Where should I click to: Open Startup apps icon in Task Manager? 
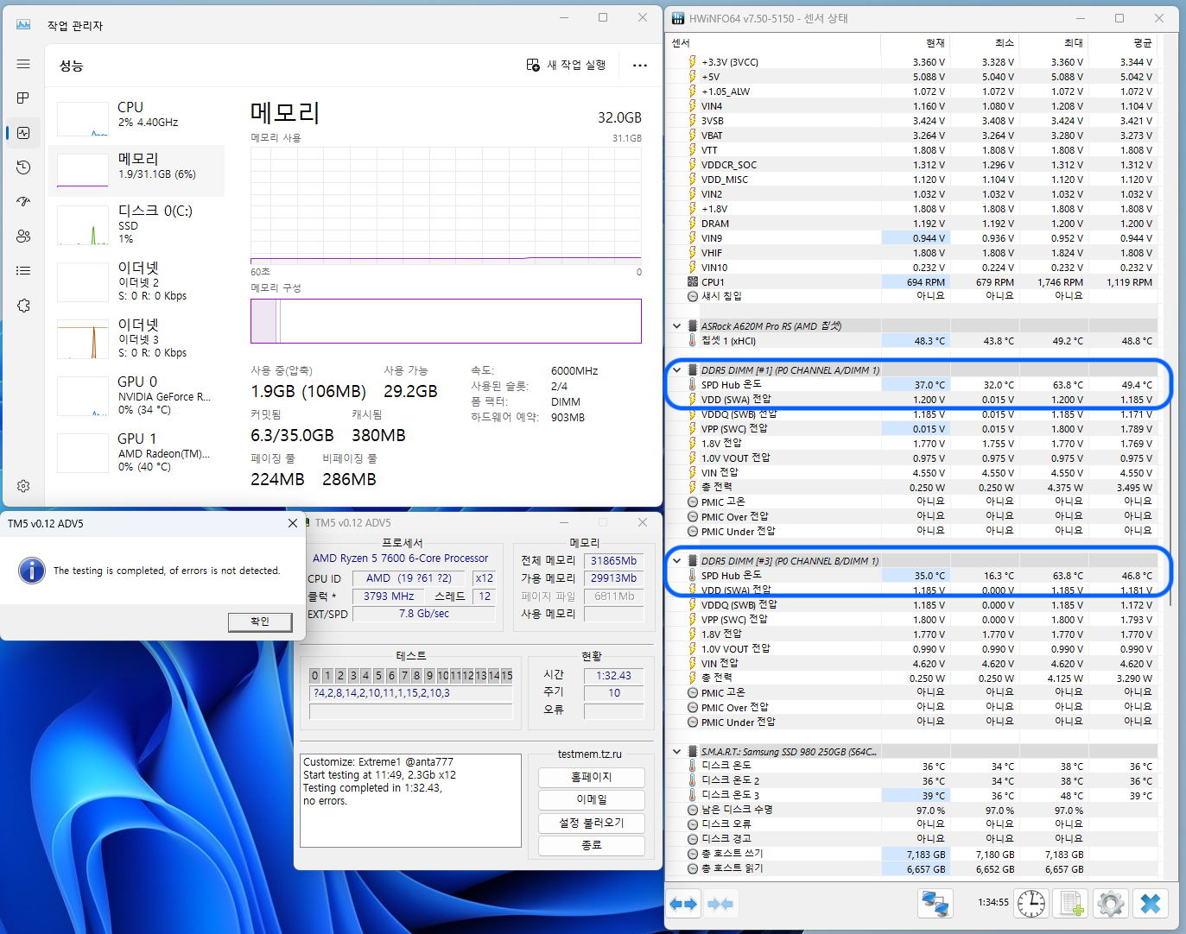tap(23, 201)
